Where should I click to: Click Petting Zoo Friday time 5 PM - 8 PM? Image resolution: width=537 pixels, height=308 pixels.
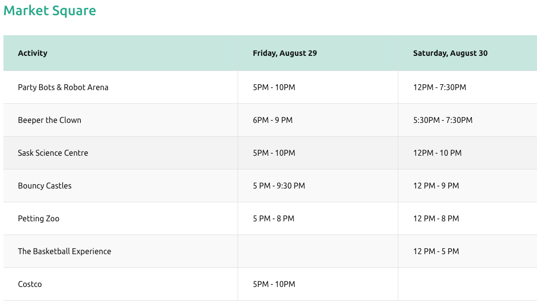click(x=273, y=218)
